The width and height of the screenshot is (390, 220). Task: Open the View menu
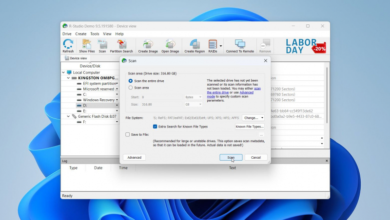107,34
